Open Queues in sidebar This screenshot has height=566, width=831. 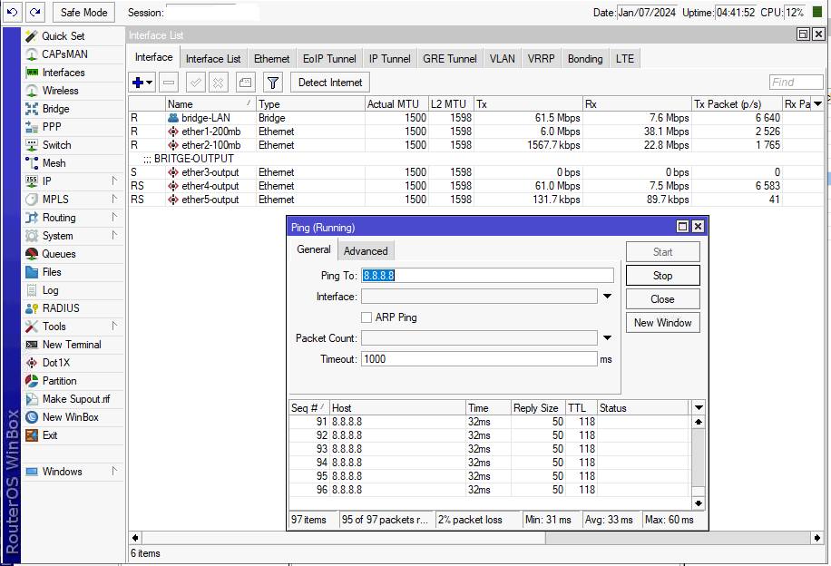coord(58,254)
